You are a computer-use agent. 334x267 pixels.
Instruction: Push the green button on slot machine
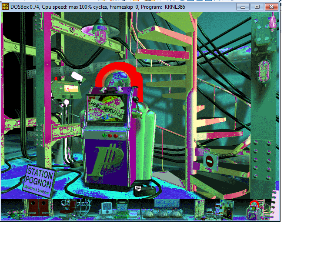point(104,135)
